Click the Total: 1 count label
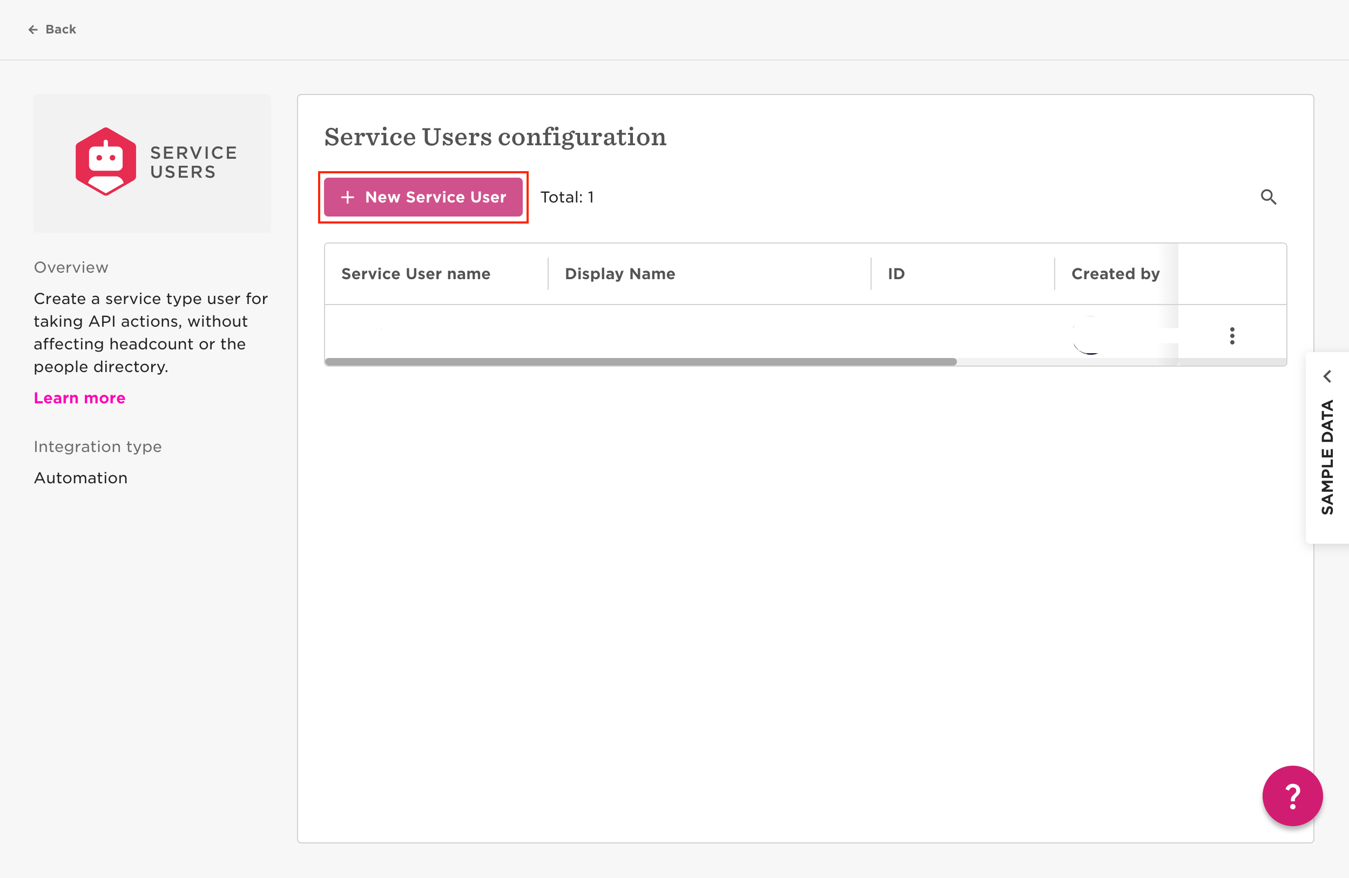The height and width of the screenshot is (878, 1349). point(566,197)
